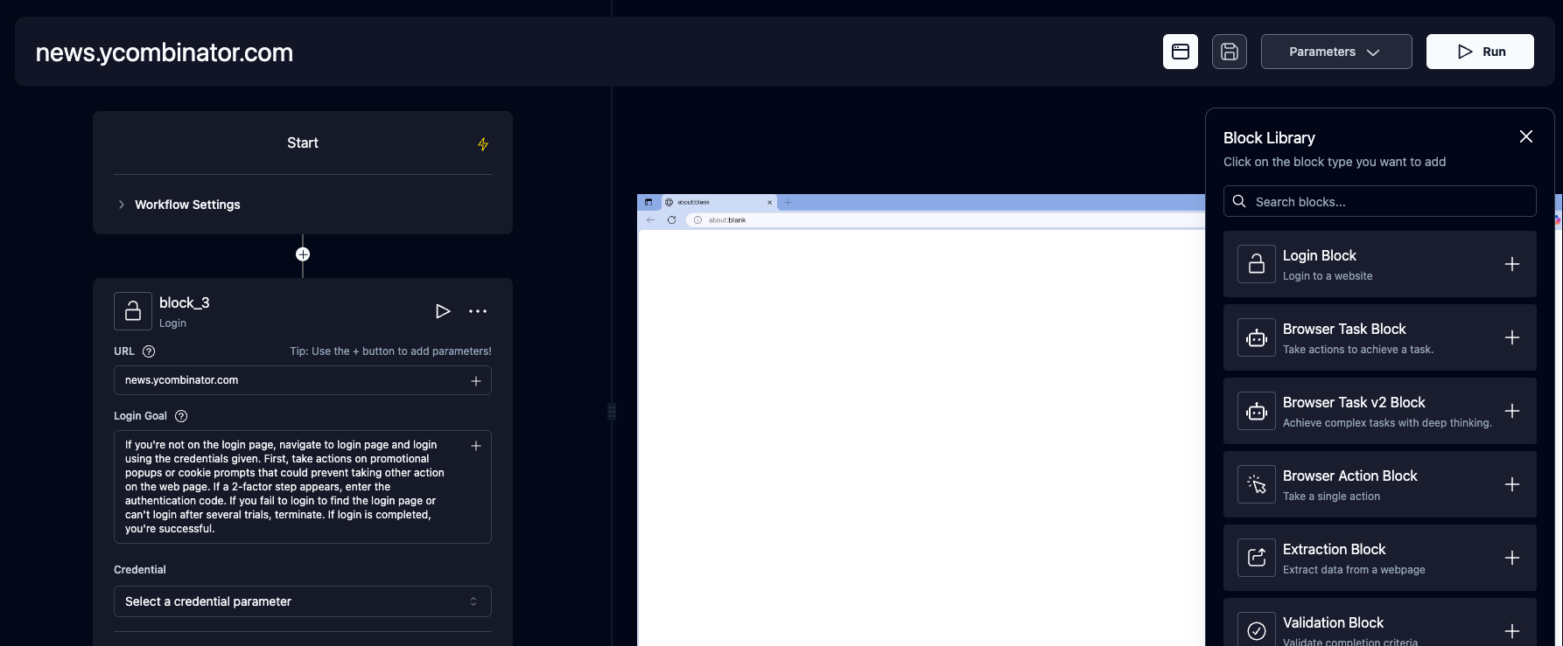This screenshot has width=1563, height=646.
Task: Add parameter to URL field
Action: pos(476,381)
